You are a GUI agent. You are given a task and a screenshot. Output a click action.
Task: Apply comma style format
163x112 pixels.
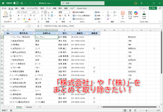69,15
